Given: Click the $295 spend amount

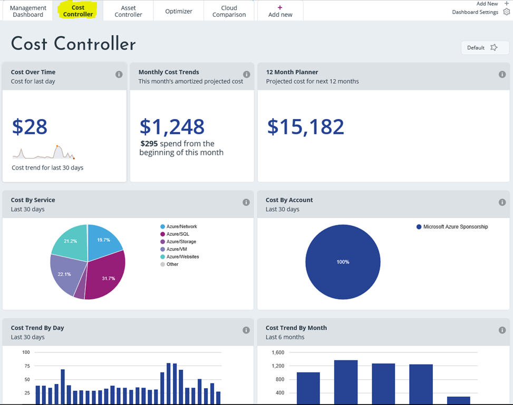Looking at the screenshot, I should [x=149, y=143].
